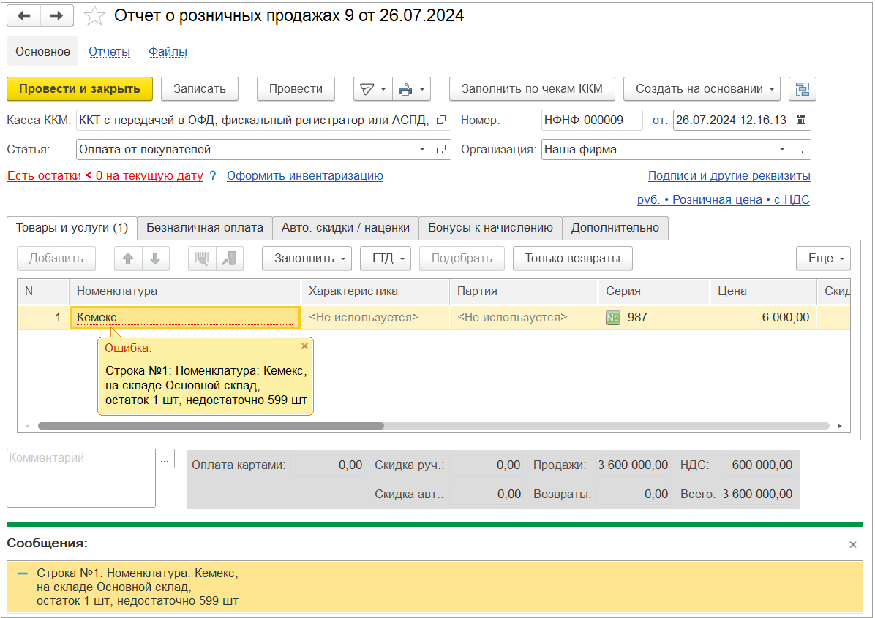Click the Добавить button
The width and height of the screenshot is (875, 618).
pos(56,259)
